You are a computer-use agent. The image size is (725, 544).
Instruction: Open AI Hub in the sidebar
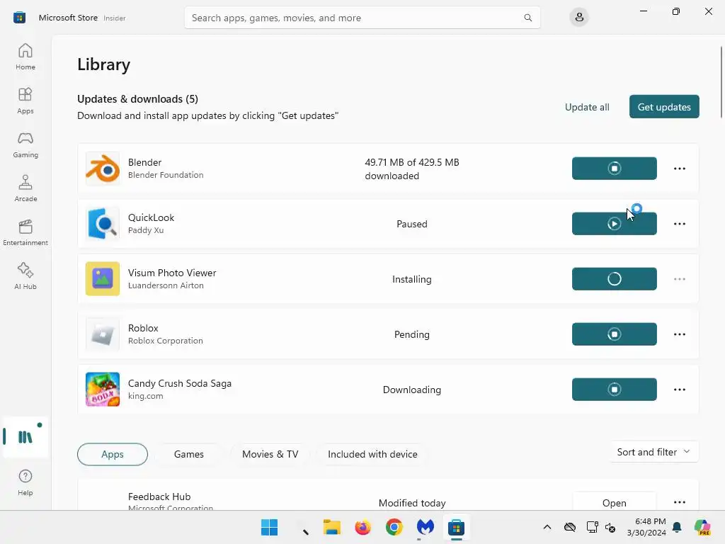[25, 276]
